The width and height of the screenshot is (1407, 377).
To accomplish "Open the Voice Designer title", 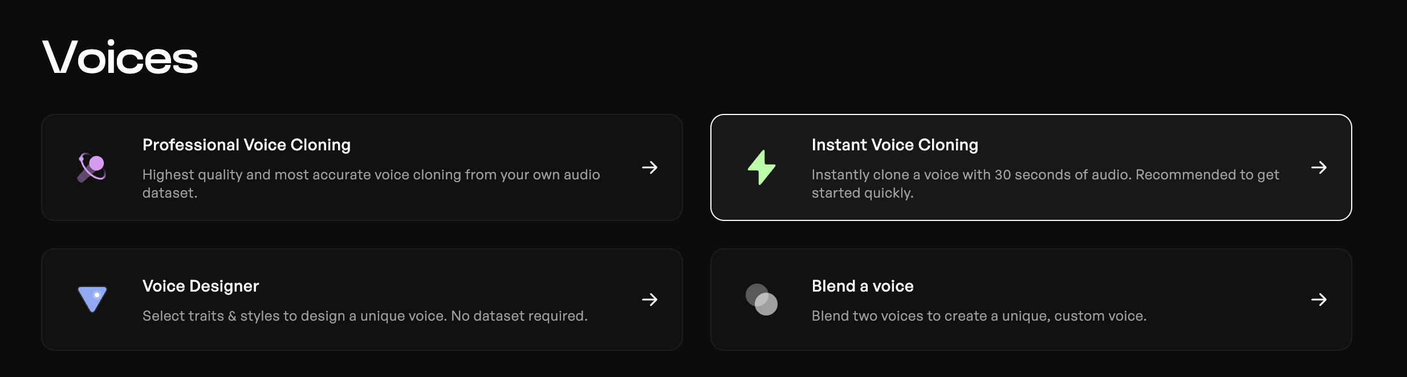I will pos(201,286).
